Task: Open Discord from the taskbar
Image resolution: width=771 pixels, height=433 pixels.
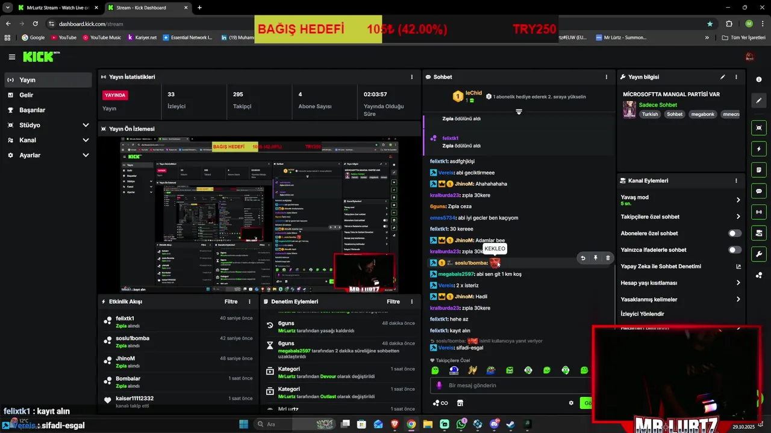Action: coord(495,424)
